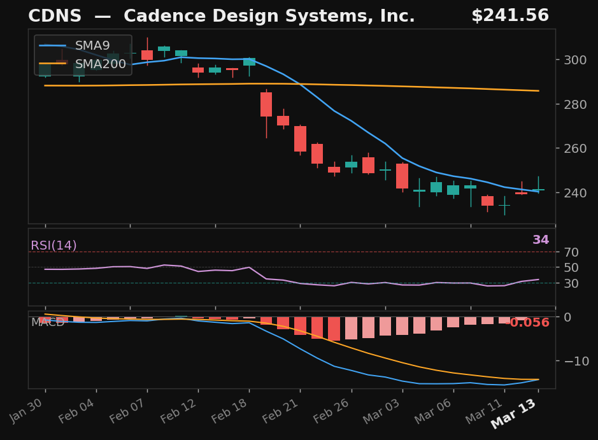Click the RSI 70 axis label
This screenshot has width=598, height=440.
(571, 252)
